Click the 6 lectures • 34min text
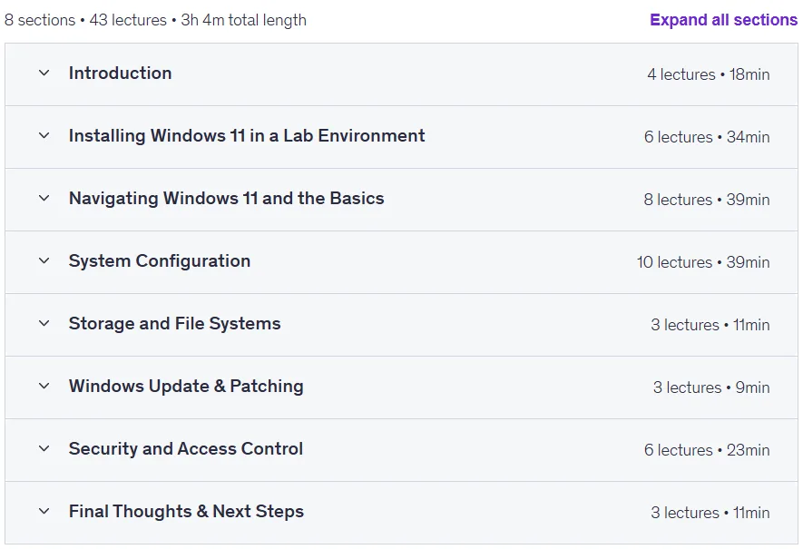The image size is (803, 549). [707, 137]
